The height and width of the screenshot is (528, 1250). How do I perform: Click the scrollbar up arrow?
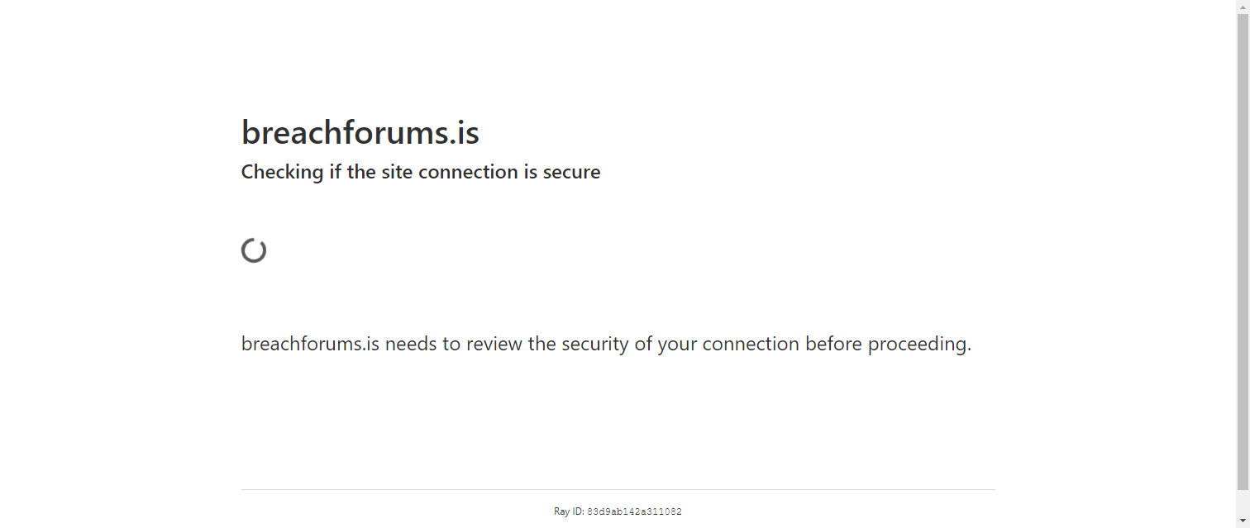tap(1243, 6)
